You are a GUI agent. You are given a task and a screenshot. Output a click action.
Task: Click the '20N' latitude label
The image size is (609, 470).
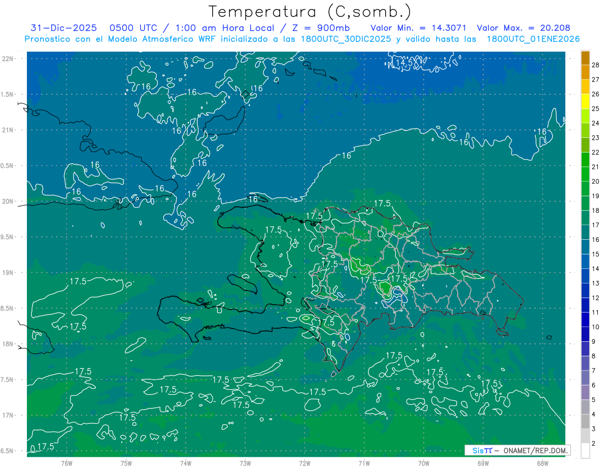pyautogui.click(x=8, y=201)
